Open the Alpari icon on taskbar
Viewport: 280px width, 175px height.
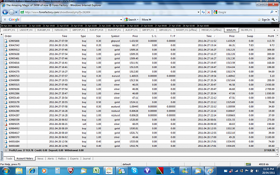[x=109, y=171]
